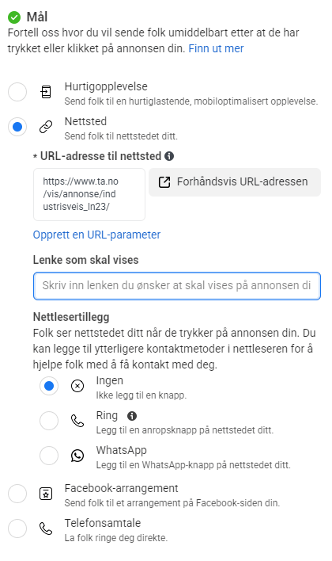This screenshot has height=561, width=332.
Task: Choose the Ingen radio option
Action: pos(49,386)
